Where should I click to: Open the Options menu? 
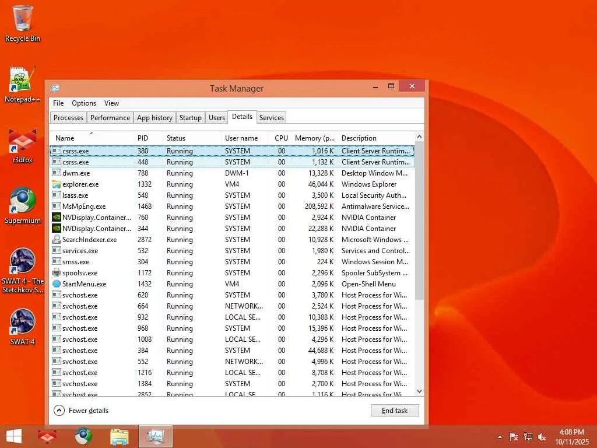tap(84, 103)
